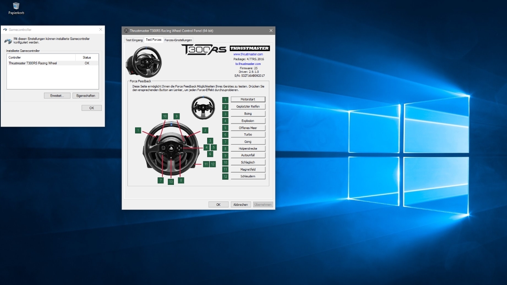Open the ts.thrustmaster.com support link

point(248,64)
